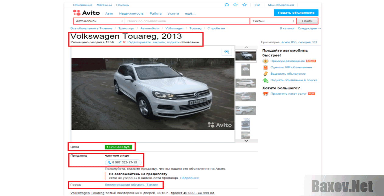Open Помощь in the top bar

click(123, 5)
